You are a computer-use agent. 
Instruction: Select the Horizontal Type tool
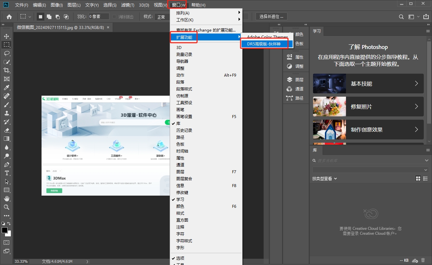point(7,173)
